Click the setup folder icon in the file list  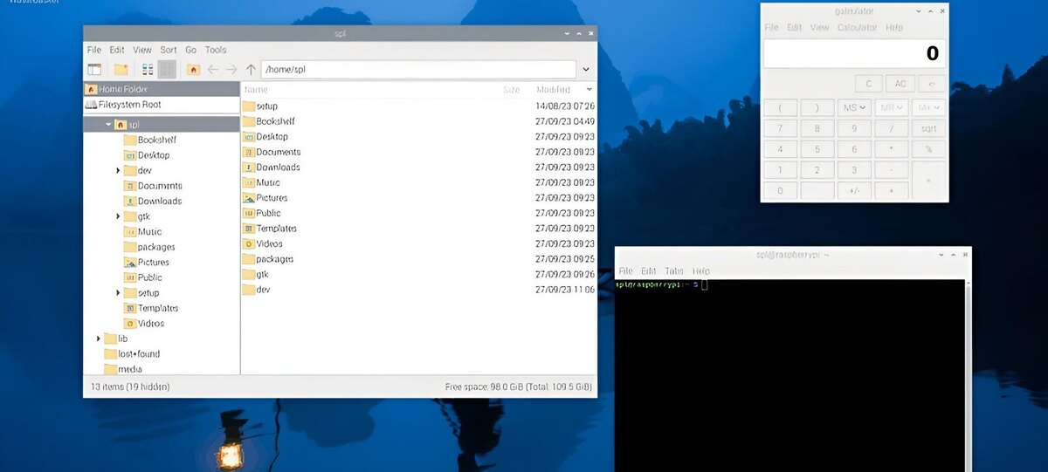[x=248, y=106]
